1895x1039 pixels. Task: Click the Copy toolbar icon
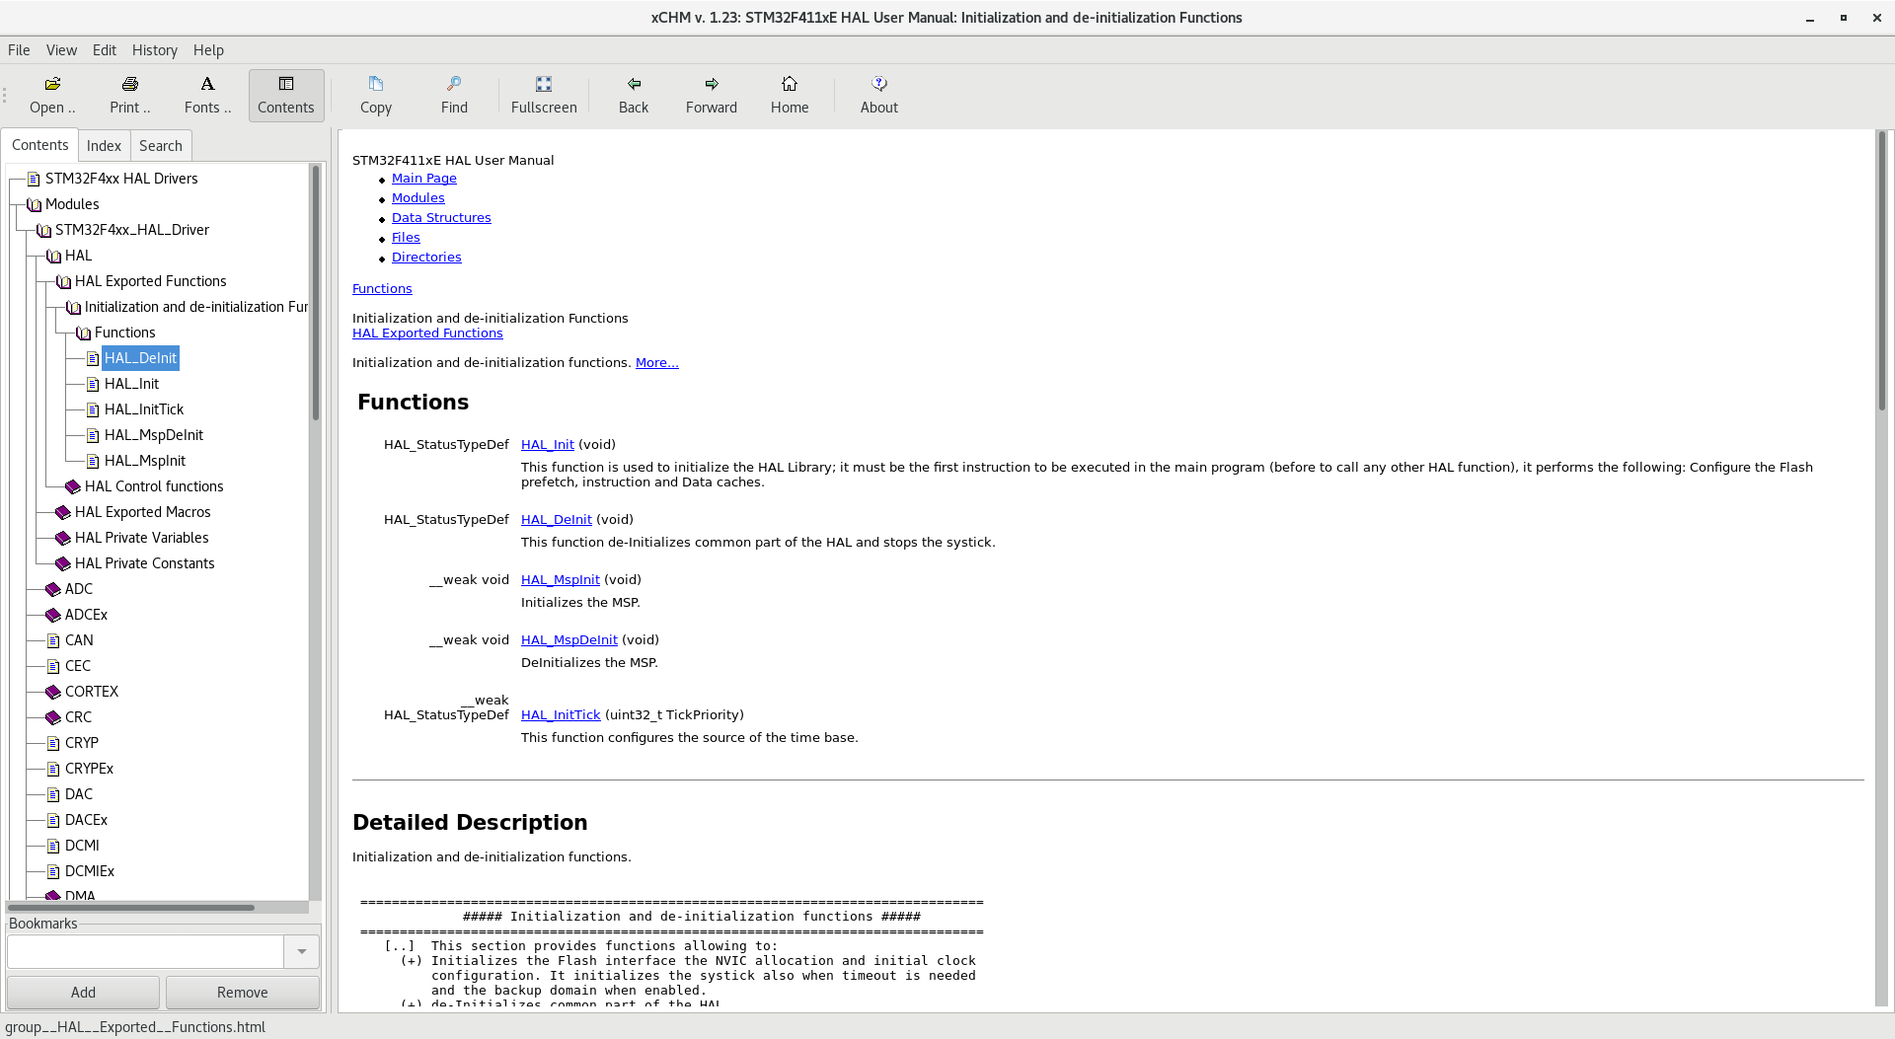click(x=375, y=95)
